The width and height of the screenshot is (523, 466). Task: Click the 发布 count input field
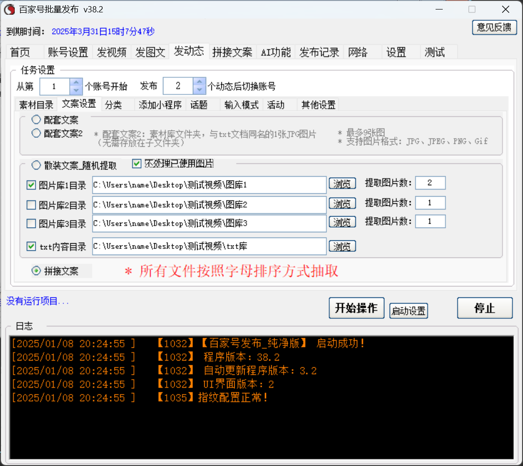point(178,86)
